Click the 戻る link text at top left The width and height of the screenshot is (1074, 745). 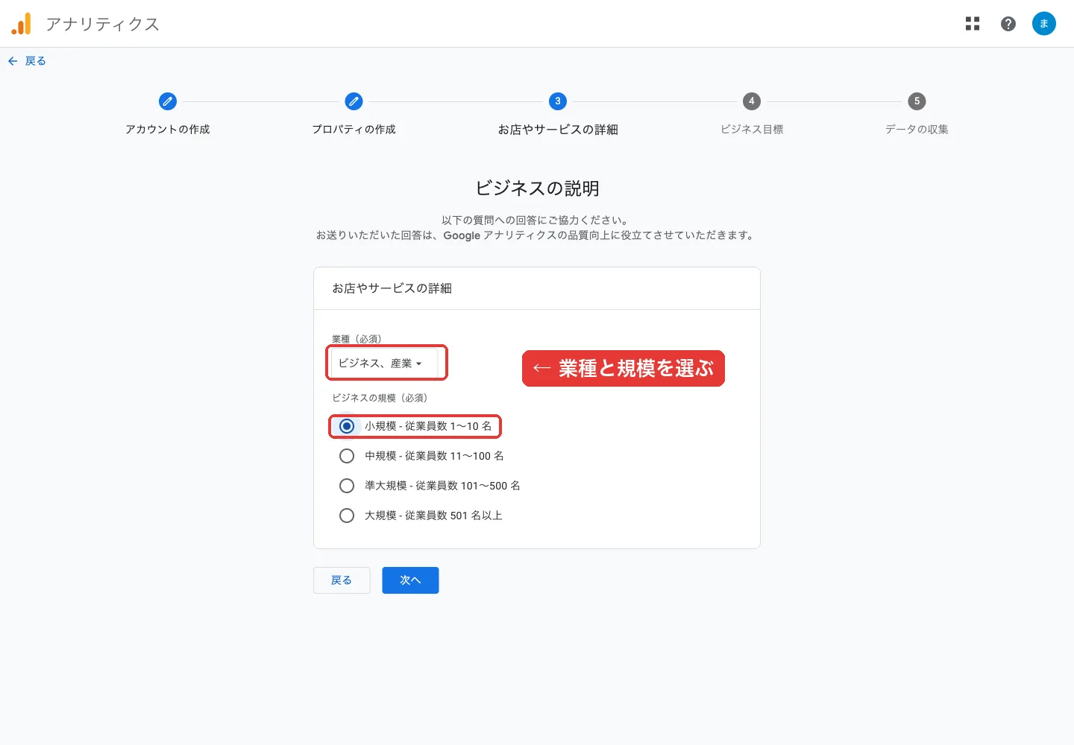tap(36, 61)
